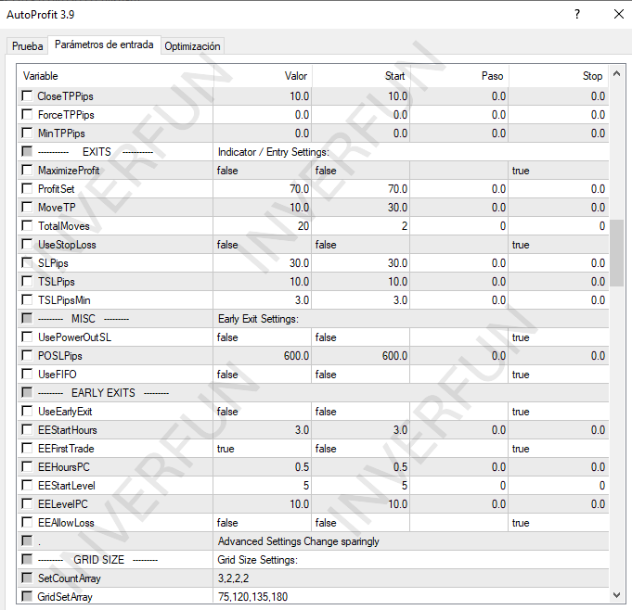This screenshot has width=632, height=610.
Task: Click the Paso column header
Action: pos(459,76)
